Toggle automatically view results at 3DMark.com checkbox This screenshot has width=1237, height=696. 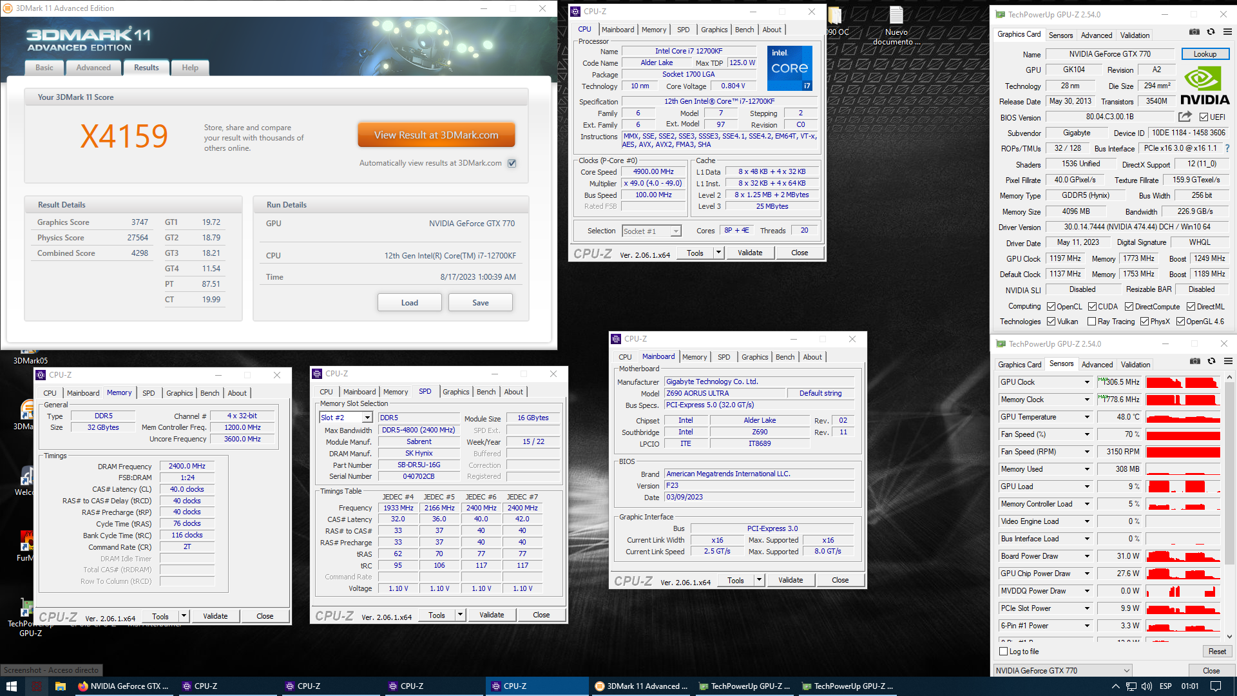[512, 163]
